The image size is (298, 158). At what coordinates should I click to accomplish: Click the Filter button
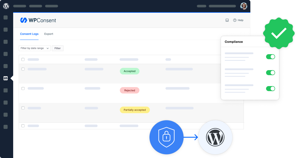[x=58, y=48]
